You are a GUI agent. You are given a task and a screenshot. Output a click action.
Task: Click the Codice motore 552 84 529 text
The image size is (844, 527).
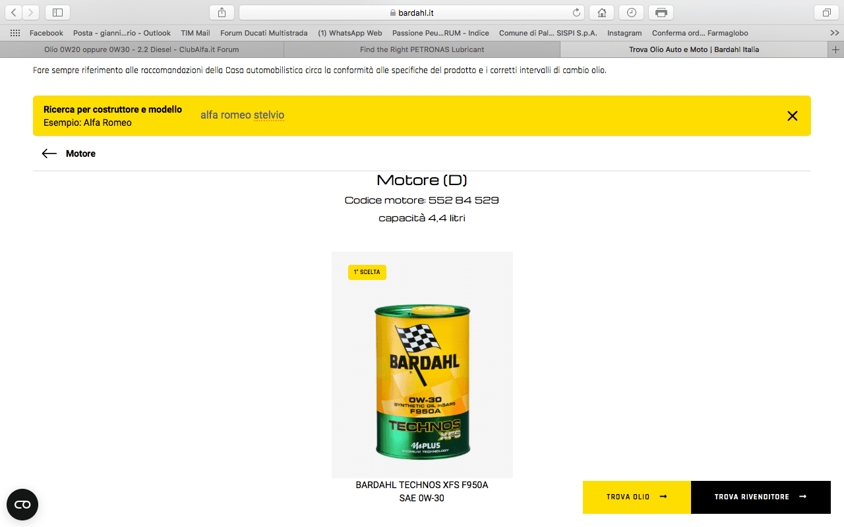pos(422,200)
